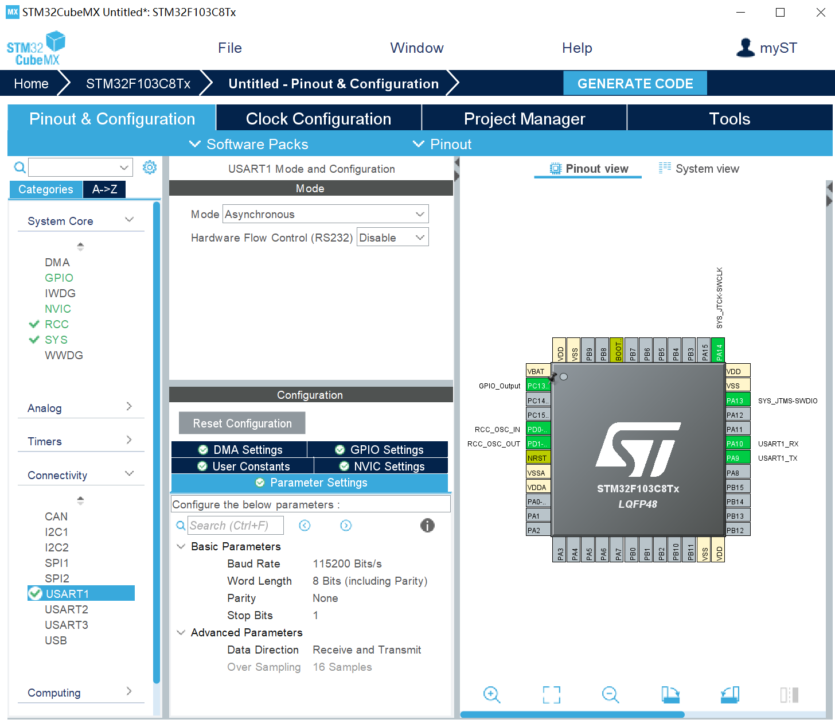Image resolution: width=835 pixels, height=727 pixels.
Task: Open the File menu
Action: (230, 48)
